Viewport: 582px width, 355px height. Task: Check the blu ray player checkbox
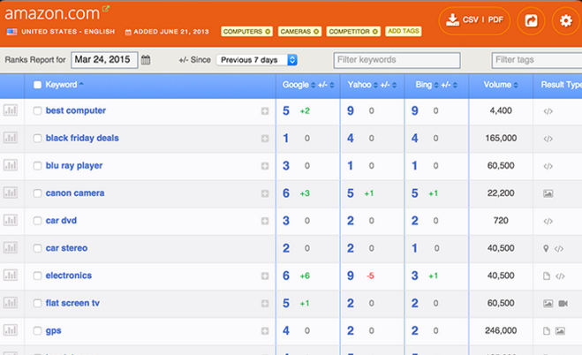coord(37,165)
